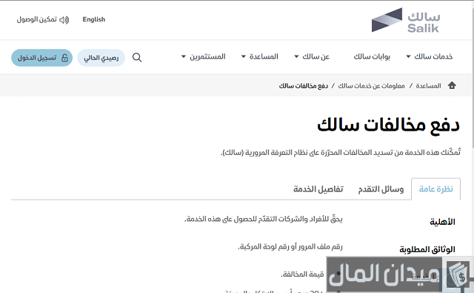Expand the المستثمرين dropdown menu
This screenshot has width=474, height=293.
203,56
